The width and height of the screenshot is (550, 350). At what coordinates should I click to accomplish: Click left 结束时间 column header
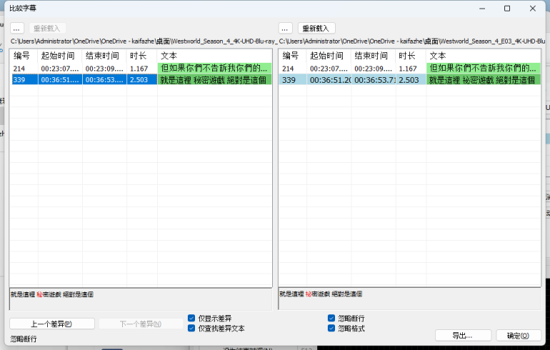(104, 56)
